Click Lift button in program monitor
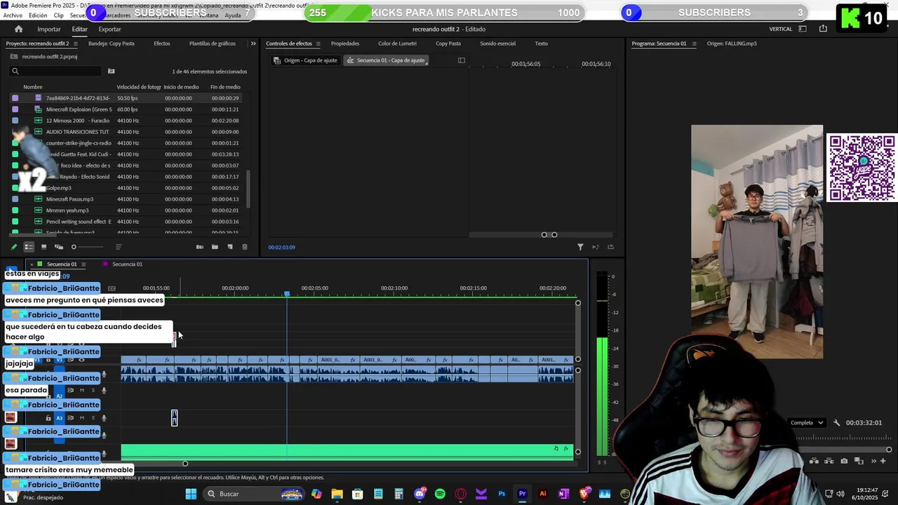898x505 pixels. point(814,461)
